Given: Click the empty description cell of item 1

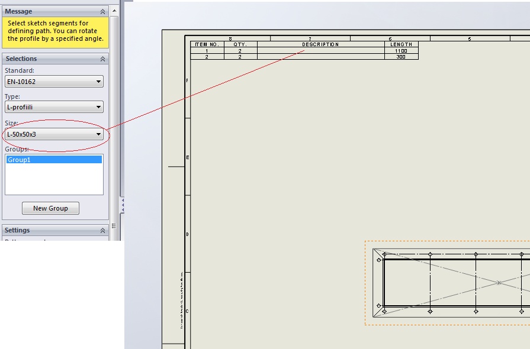Looking at the screenshot, I should [x=320, y=51].
